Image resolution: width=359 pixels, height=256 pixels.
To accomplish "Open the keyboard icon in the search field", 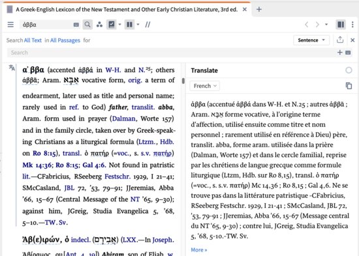I will pos(348,53).
